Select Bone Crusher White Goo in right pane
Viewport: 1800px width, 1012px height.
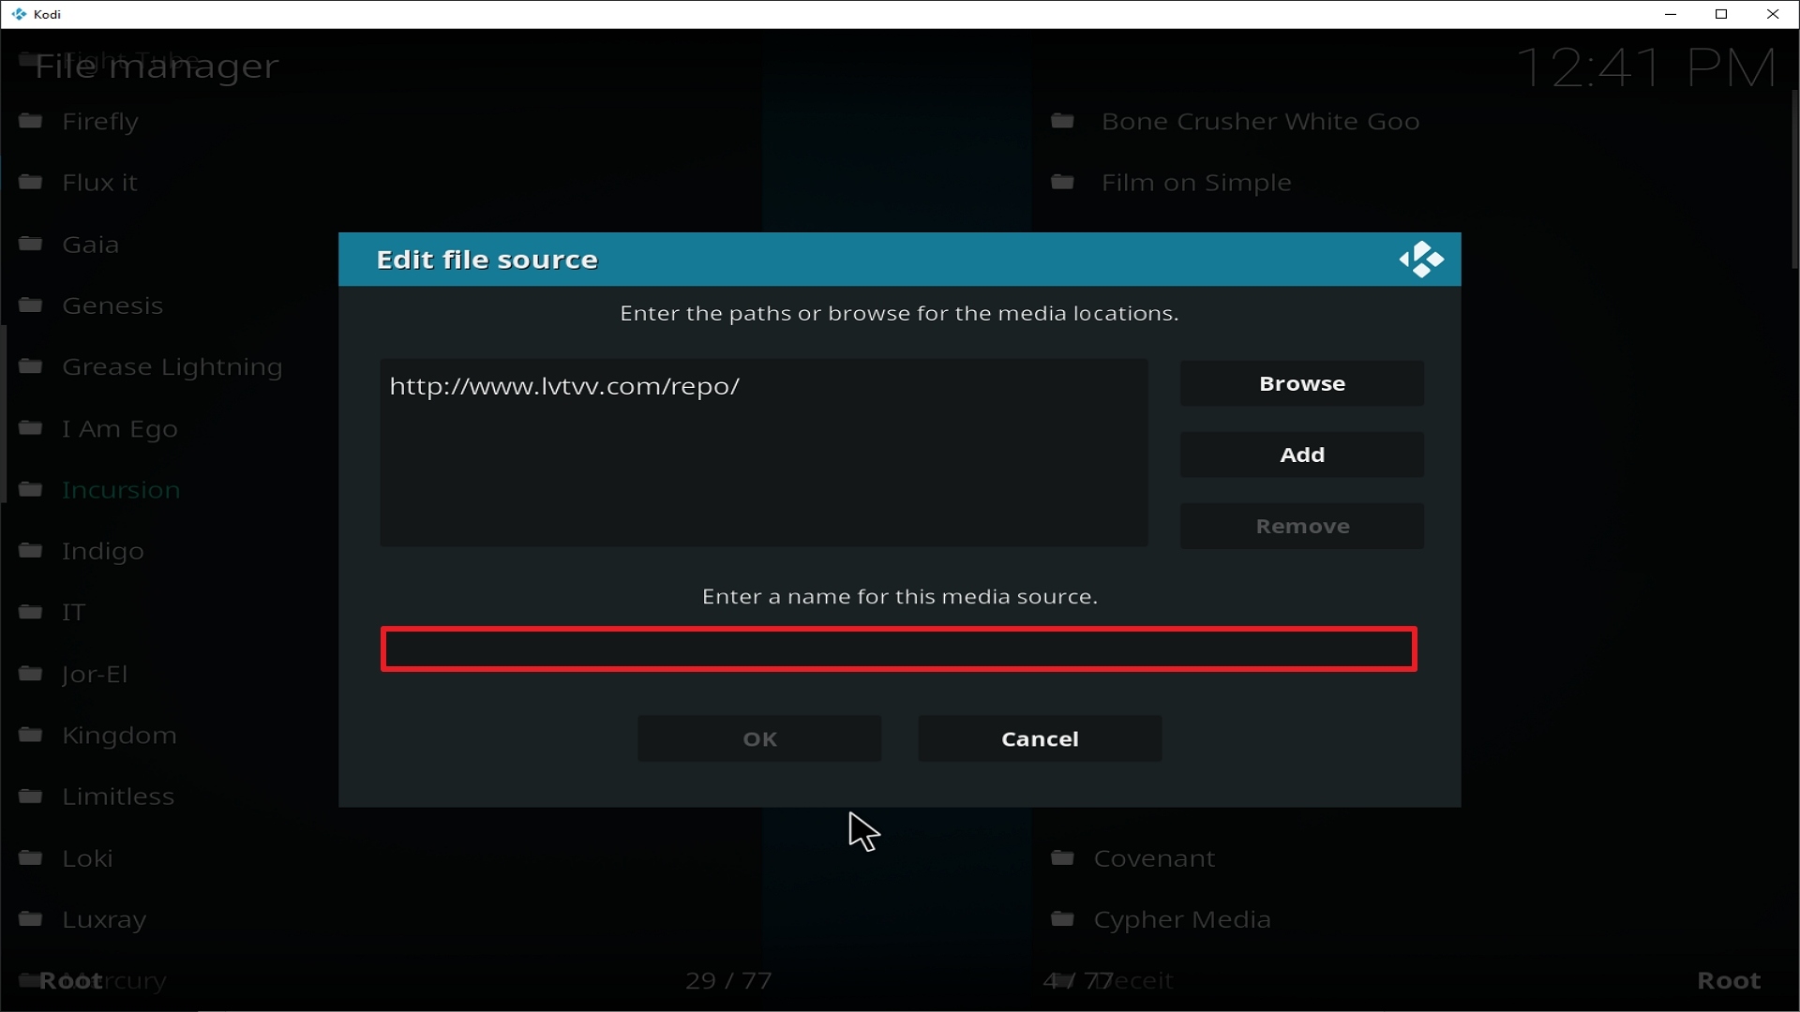(1260, 122)
